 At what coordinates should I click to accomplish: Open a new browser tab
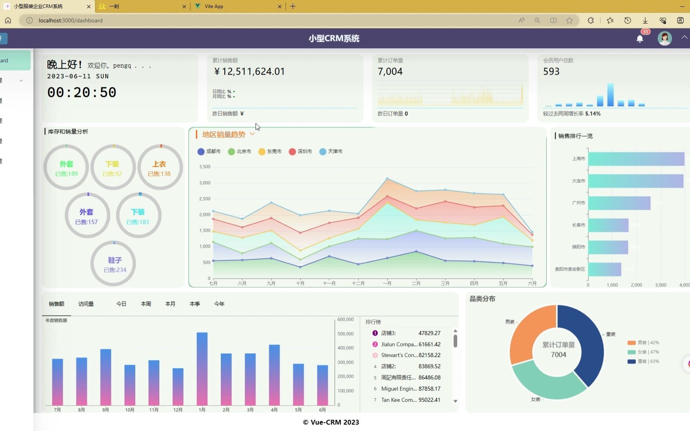[293, 6]
